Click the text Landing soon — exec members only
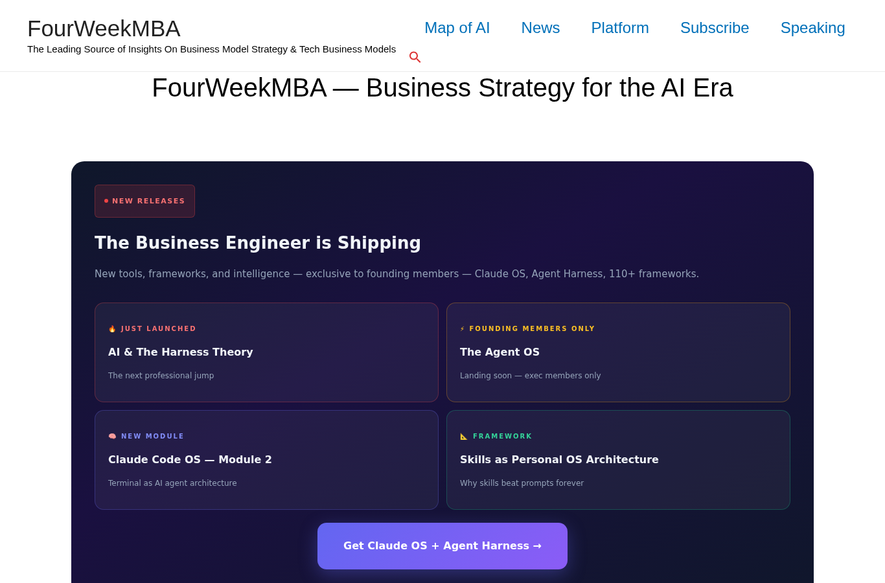 coord(531,376)
